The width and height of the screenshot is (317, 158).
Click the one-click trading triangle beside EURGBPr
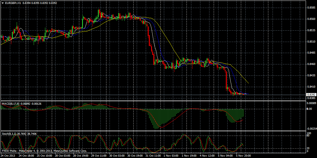[3, 3]
